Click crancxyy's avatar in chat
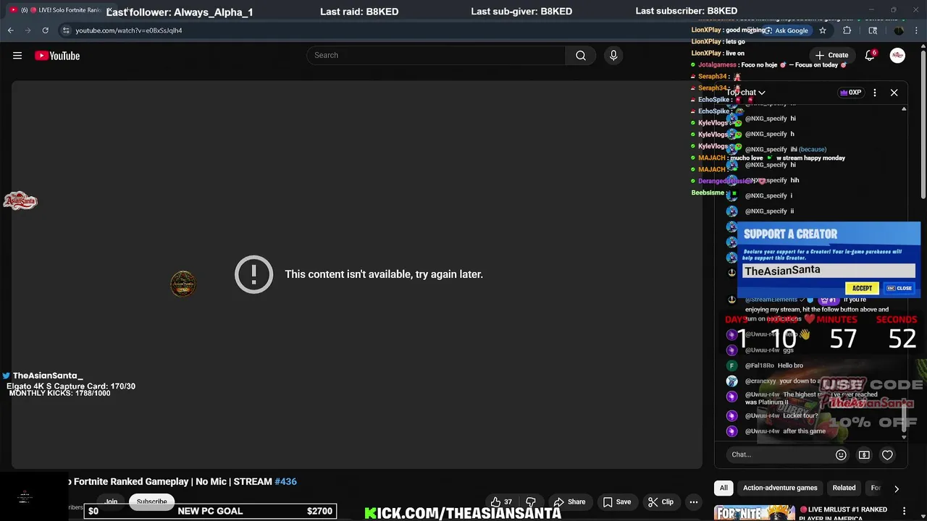The width and height of the screenshot is (927, 521). coord(731,381)
